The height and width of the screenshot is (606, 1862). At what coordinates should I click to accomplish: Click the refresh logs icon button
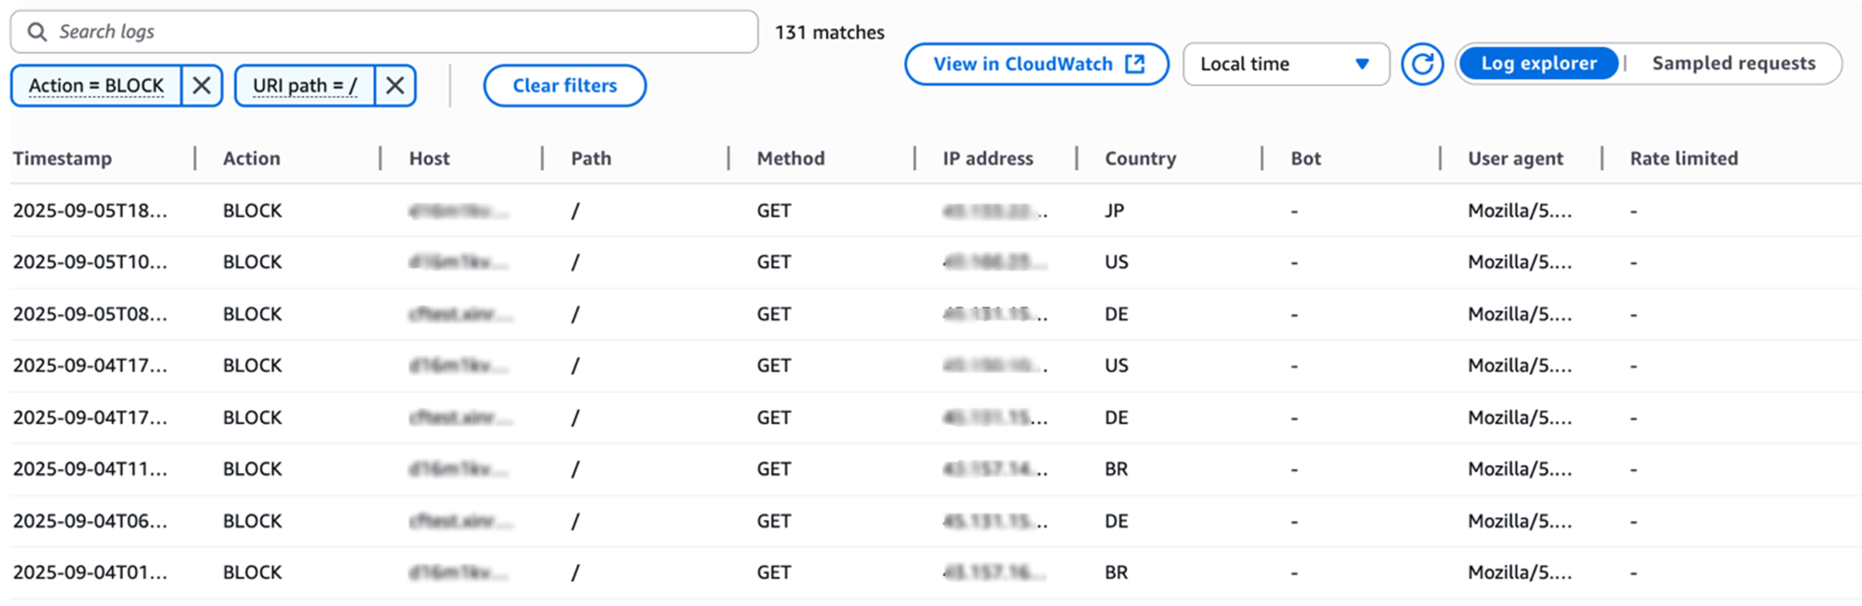coord(1421,64)
